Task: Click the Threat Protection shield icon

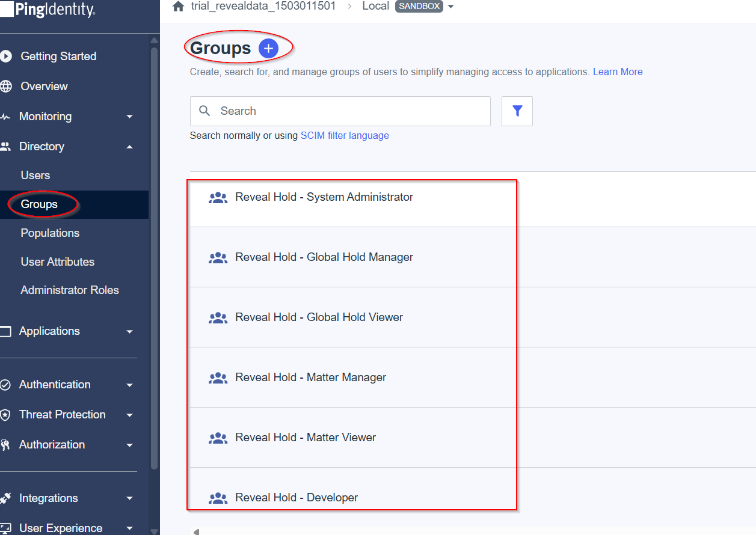Action: [x=6, y=415]
